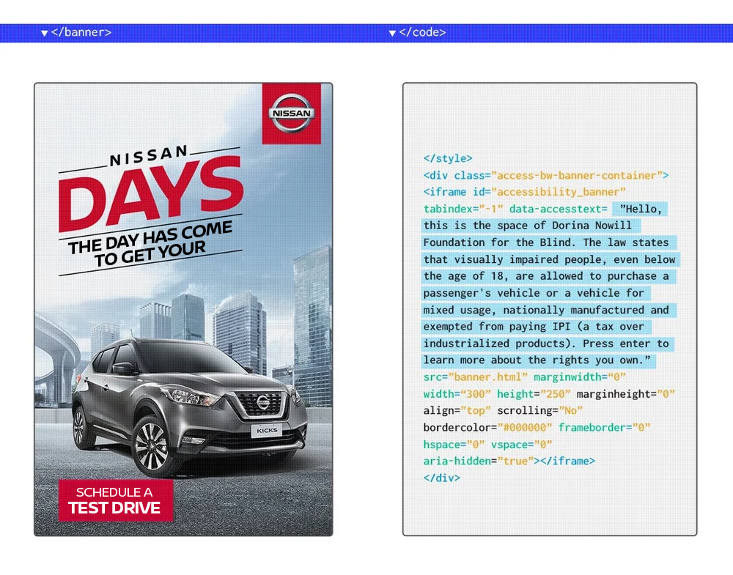The width and height of the screenshot is (733, 575).
Task: Click the Schedule a Test Drive button
Action: click(x=116, y=500)
